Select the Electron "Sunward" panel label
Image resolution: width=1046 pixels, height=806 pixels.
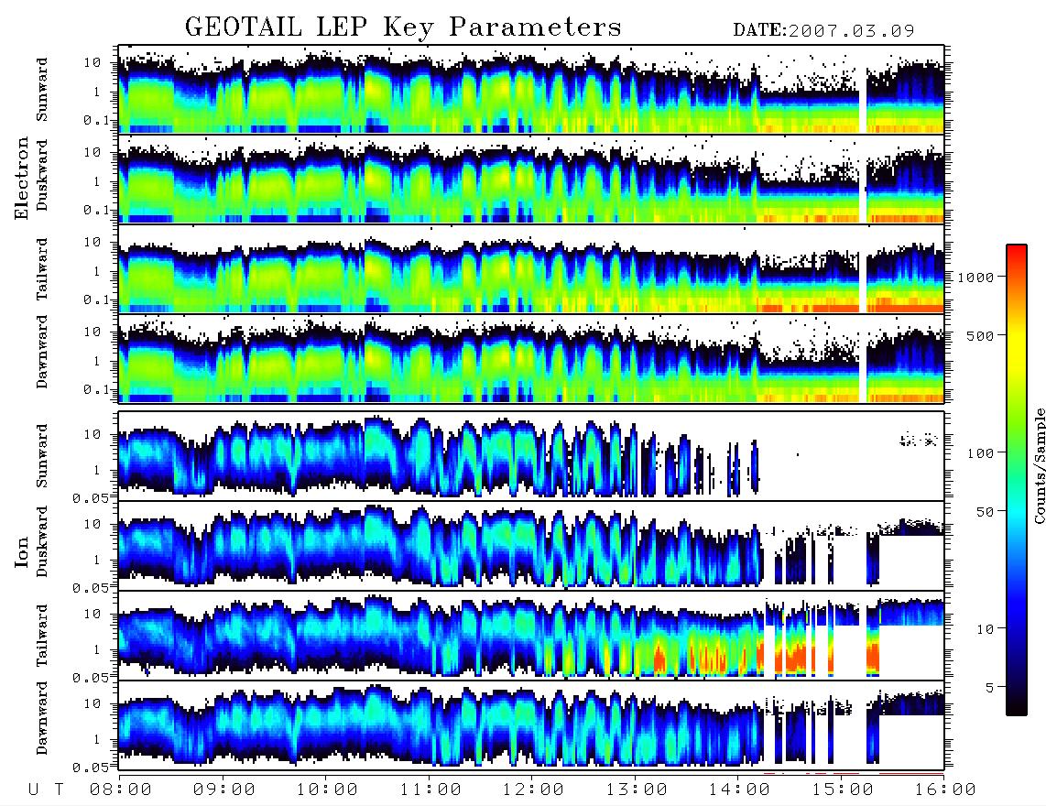tap(42, 90)
